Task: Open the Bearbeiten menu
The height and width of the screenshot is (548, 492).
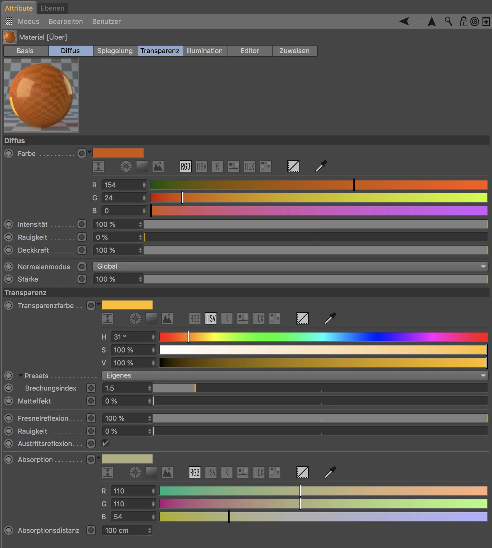Action: 66,22
